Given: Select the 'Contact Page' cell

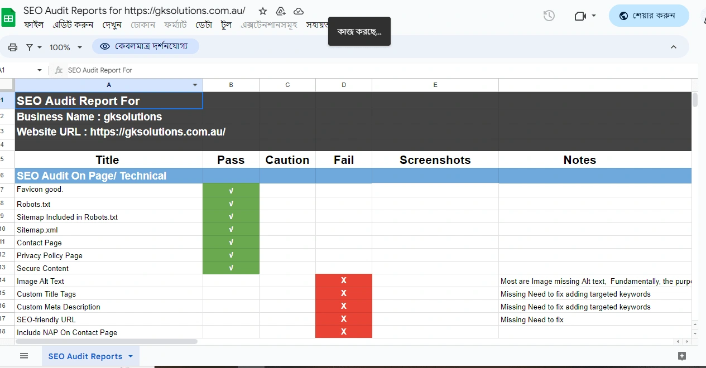Looking at the screenshot, I should pos(109,242).
